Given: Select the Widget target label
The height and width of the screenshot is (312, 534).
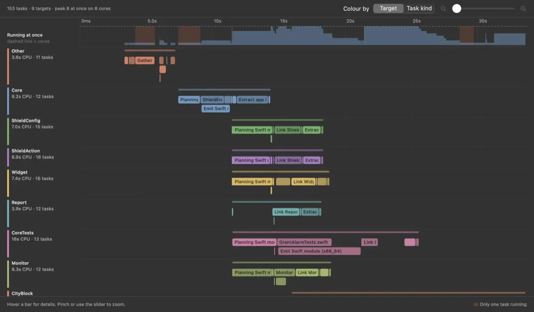Looking at the screenshot, I should point(20,172).
